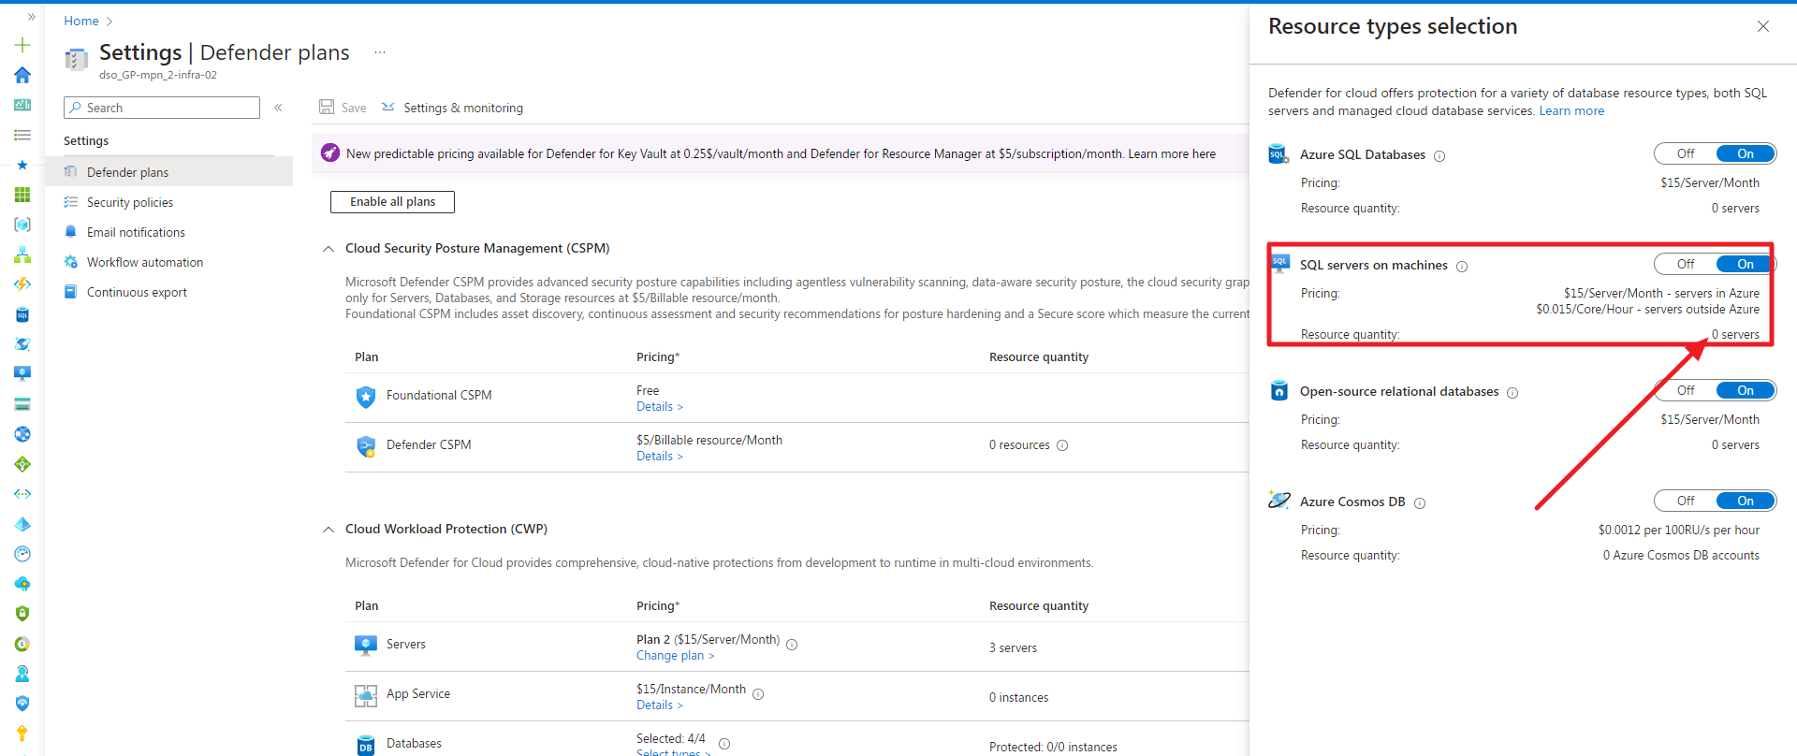This screenshot has height=756, width=1797.
Task: Click the Save toolbar button
Action: 343,108
